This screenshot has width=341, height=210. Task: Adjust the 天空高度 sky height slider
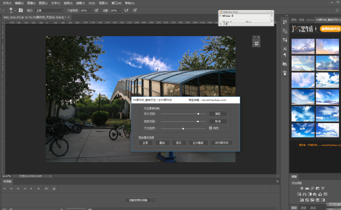click(x=183, y=129)
